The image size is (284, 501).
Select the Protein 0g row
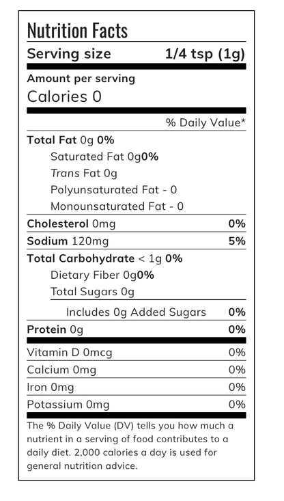[x=137, y=329]
